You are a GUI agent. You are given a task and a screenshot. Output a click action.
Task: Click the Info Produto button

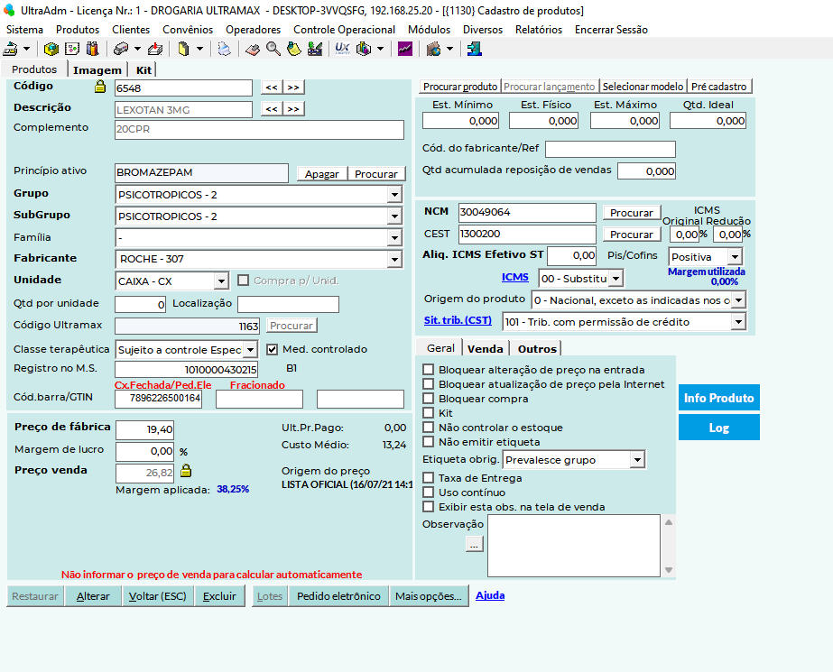point(718,398)
